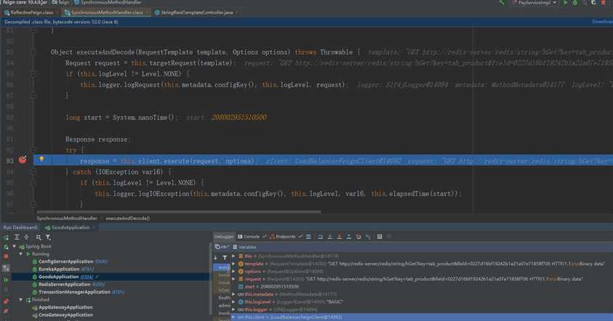Expand the options variable node
Viewport: 613px width, 321px height.
pyautogui.click(x=233, y=272)
